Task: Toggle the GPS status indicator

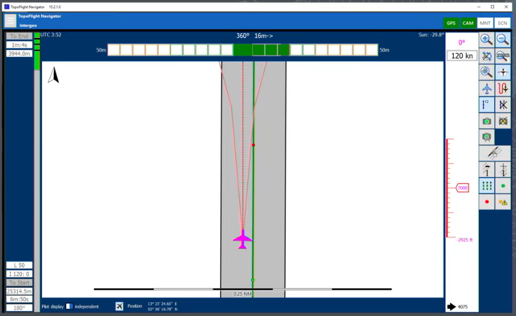Action: click(451, 23)
